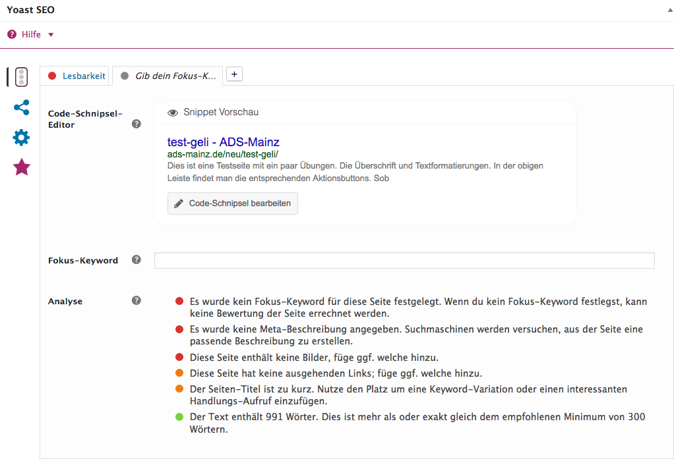The image size is (674, 463).
Task: Click the snippet description starting Dies ist eine Testseite
Action: coord(355,172)
